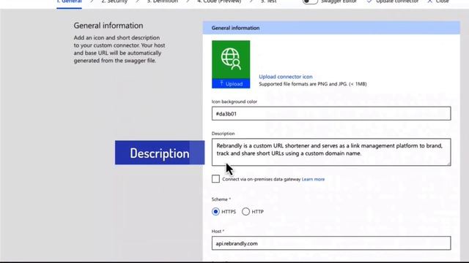Click the Icon background color label
The width and height of the screenshot is (469, 263).
point(234,102)
